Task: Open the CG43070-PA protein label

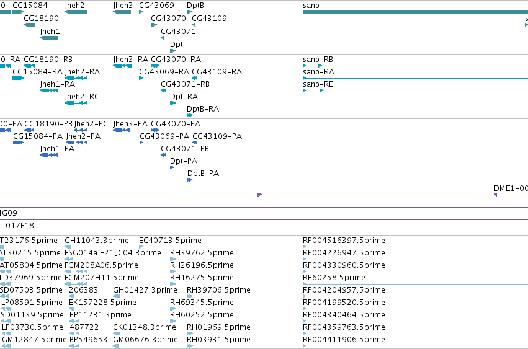Action: click(x=176, y=124)
